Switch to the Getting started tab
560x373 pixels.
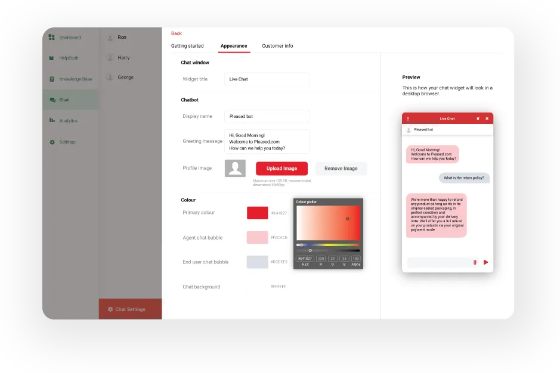187,46
